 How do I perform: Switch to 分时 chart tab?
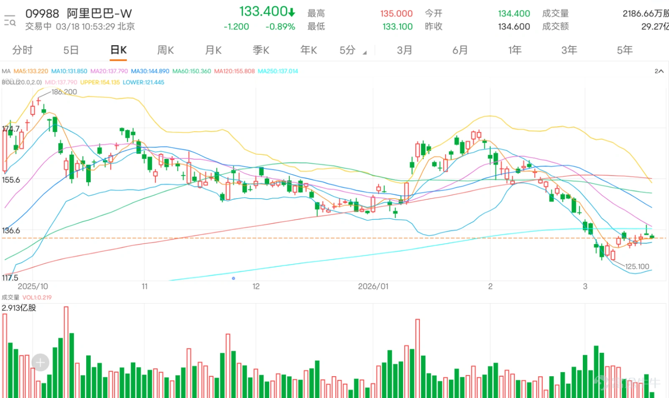point(22,50)
